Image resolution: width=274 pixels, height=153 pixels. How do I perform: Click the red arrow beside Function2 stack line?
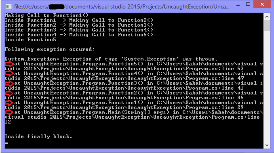click(x=9, y=93)
